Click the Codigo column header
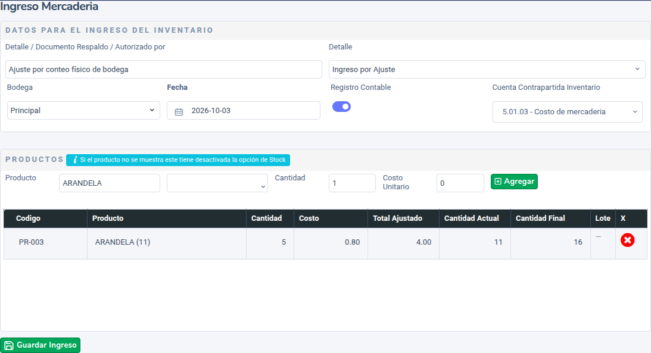This screenshot has width=651, height=353. tap(46, 218)
